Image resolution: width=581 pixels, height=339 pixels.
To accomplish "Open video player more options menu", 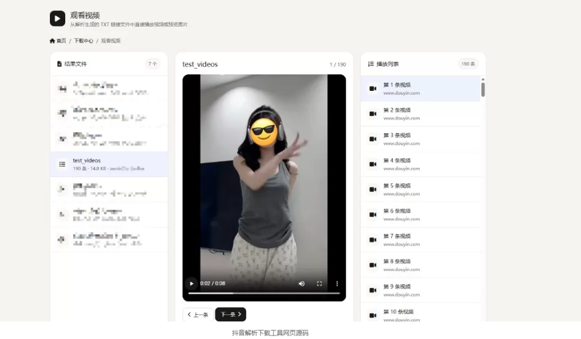I will [x=337, y=284].
